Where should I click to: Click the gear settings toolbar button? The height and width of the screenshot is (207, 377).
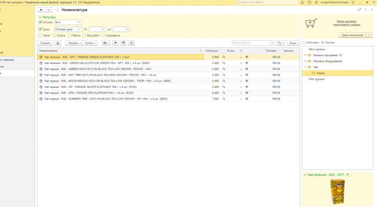[x=131, y=43]
